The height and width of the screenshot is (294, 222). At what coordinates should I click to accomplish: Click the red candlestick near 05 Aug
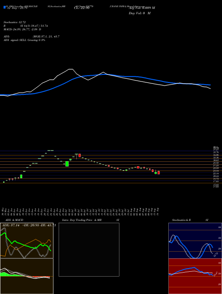click(138, 167)
